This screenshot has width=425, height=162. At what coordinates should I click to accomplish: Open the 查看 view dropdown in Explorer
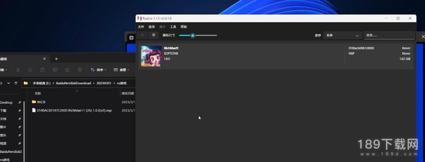click(x=121, y=70)
